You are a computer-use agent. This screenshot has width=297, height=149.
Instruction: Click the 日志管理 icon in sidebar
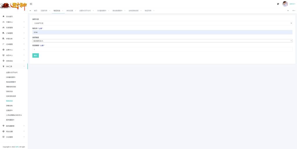[3, 137]
